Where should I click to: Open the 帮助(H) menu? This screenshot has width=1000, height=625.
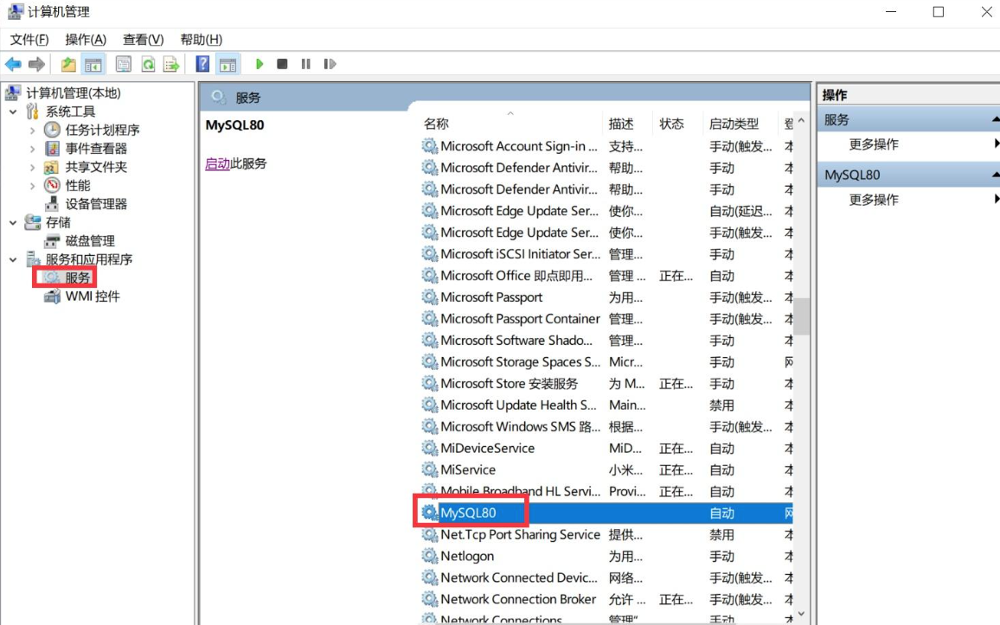coord(201,40)
